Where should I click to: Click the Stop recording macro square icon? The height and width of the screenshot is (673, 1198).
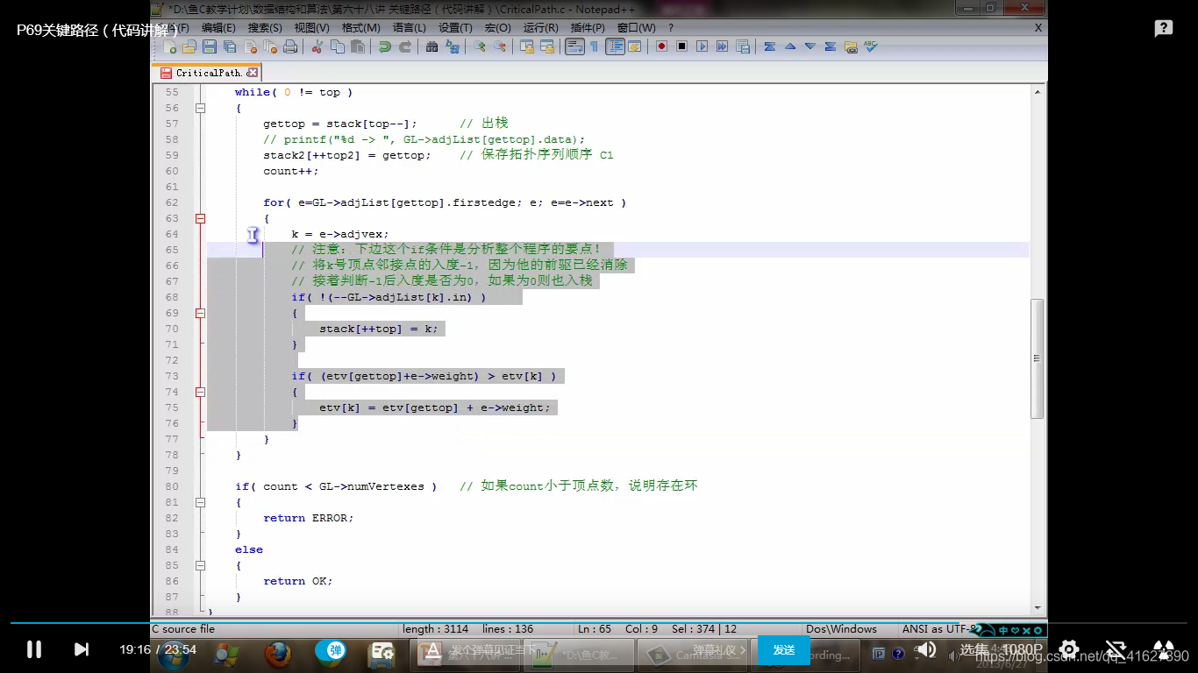tap(681, 46)
